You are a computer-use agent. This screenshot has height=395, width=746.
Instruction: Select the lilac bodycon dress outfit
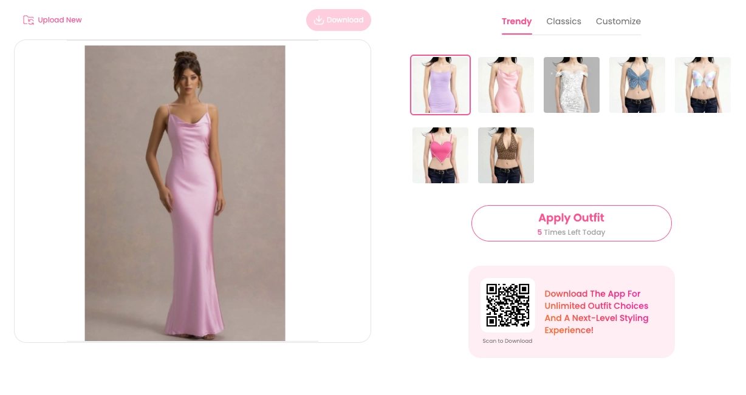[x=440, y=84]
